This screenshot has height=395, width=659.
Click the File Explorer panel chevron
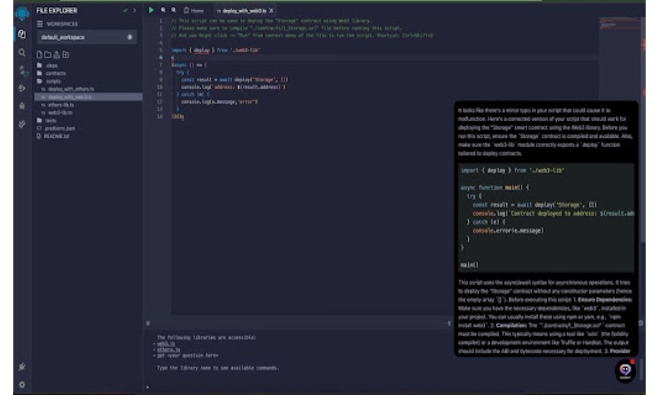pyautogui.click(x=134, y=11)
